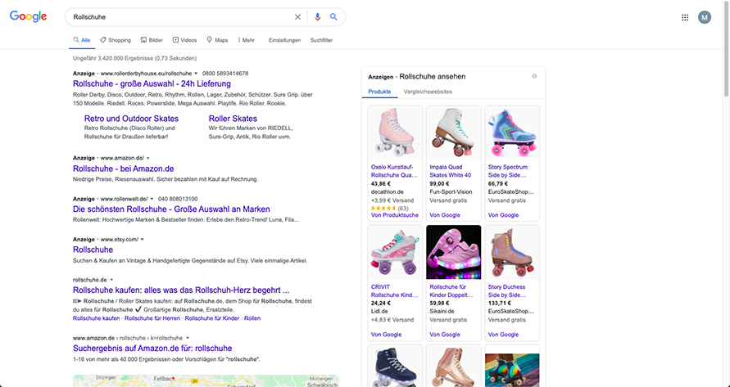Open 'Impala Quad Skates White 40' product title
This screenshot has width=730, height=387.
pyautogui.click(x=450, y=171)
